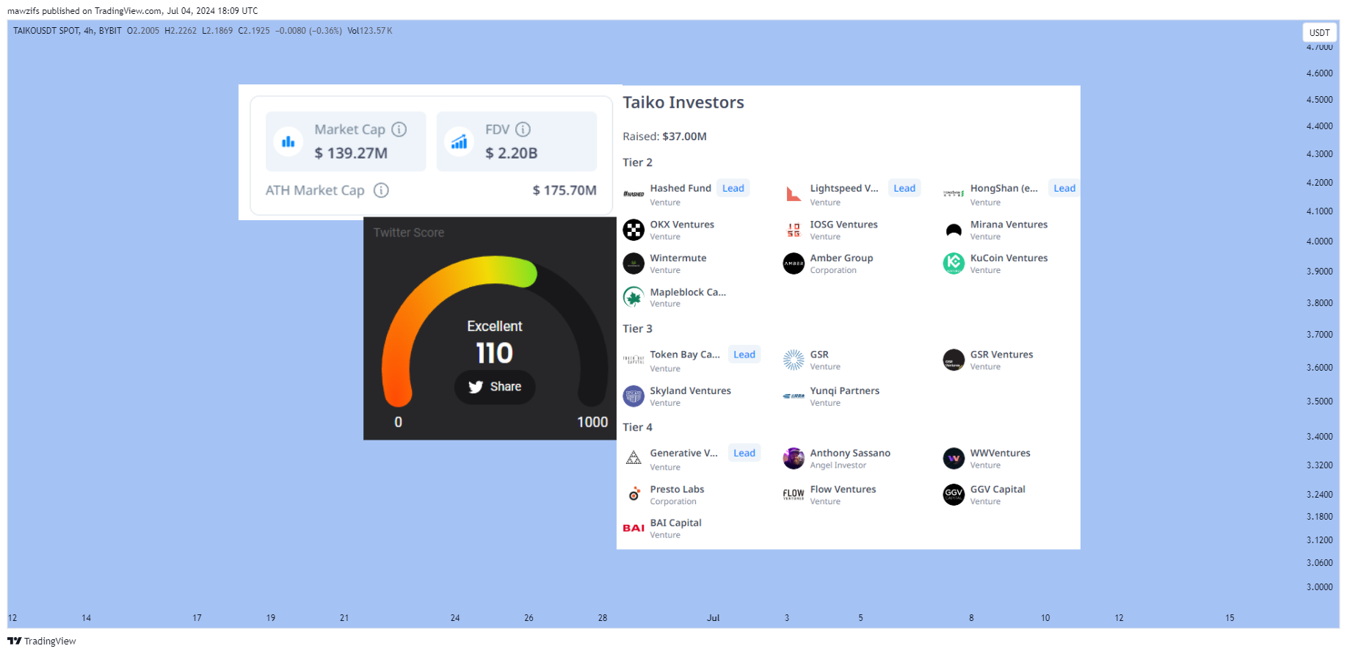Click the Mapleblock Capital leaf logo
1347x654 pixels.
pos(633,297)
